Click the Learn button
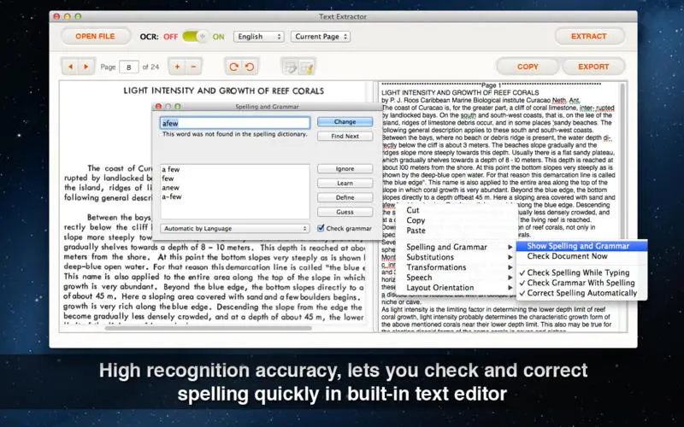Viewport: 684px width, 427px height. tap(345, 183)
